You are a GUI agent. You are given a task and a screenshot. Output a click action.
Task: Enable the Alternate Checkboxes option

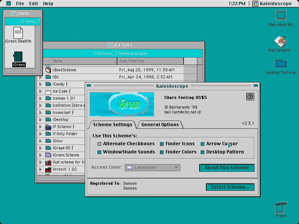[x=99, y=144]
